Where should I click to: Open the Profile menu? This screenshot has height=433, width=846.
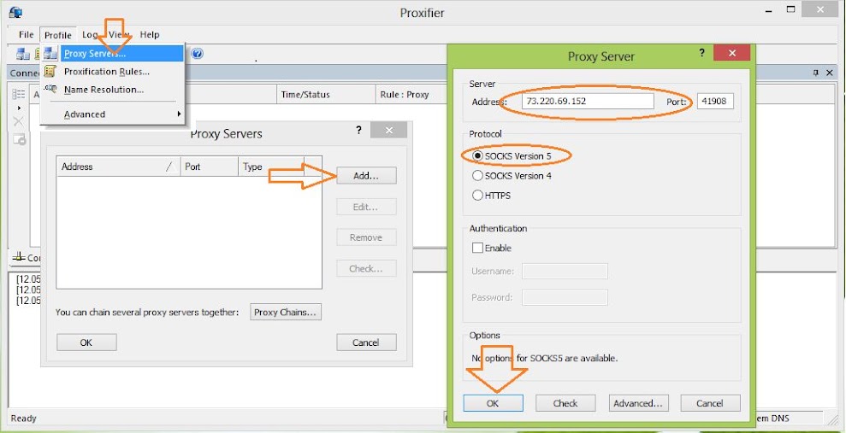[x=57, y=35]
